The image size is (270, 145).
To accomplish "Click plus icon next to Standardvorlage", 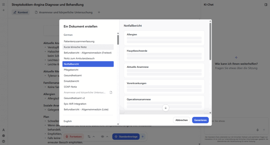I will 143,137.
